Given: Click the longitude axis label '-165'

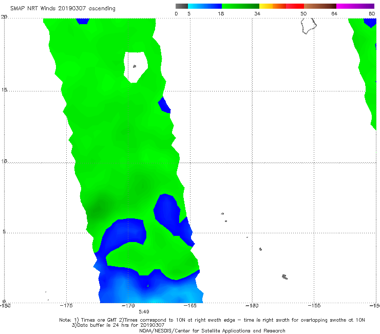Looking at the screenshot, I should click(190, 306).
